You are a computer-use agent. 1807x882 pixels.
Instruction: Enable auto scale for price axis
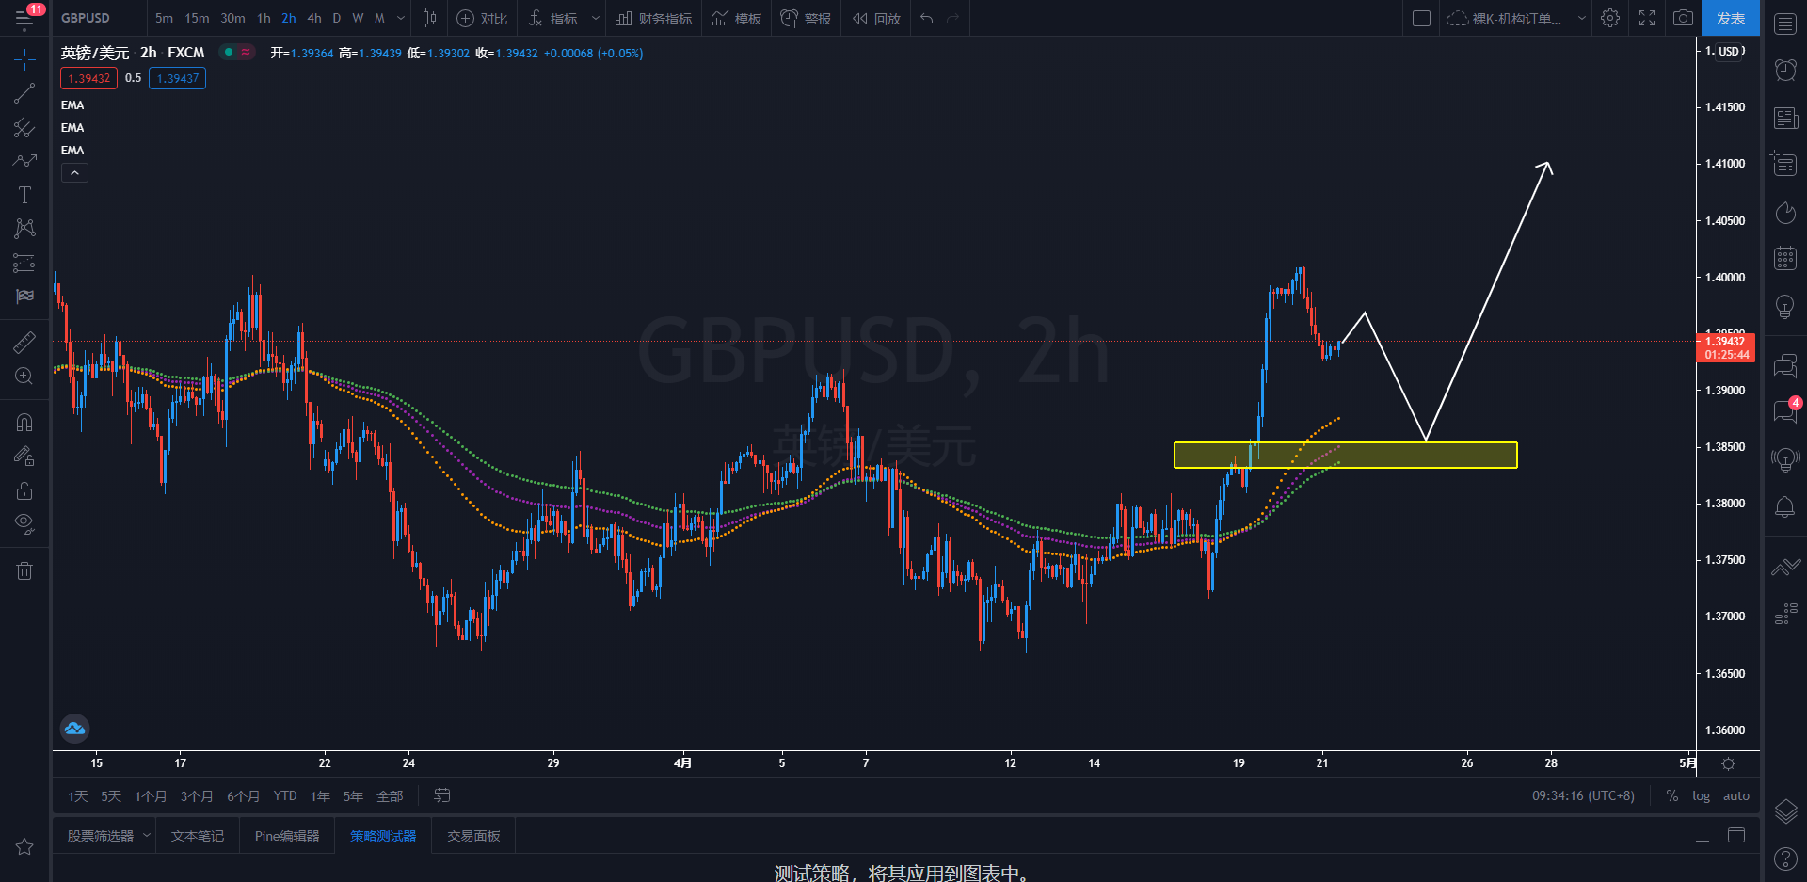[x=1735, y=795]
